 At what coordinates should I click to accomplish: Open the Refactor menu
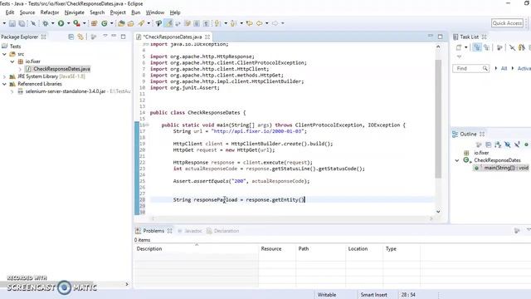pos(50,12)
